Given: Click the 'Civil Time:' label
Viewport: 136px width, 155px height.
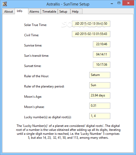Looking at the screenshot, I should point(32,35).
